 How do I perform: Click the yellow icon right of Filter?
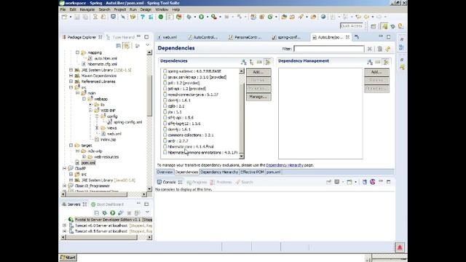[388, 49]
